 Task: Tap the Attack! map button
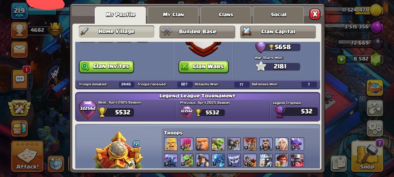(27, 156)
